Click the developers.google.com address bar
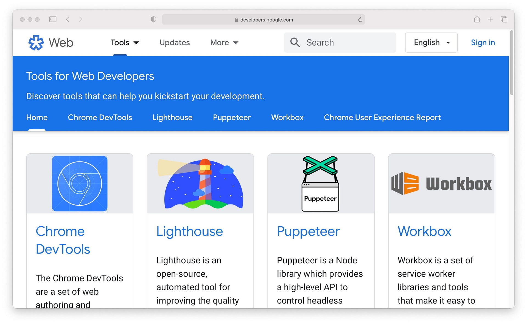 click(263, 19)
